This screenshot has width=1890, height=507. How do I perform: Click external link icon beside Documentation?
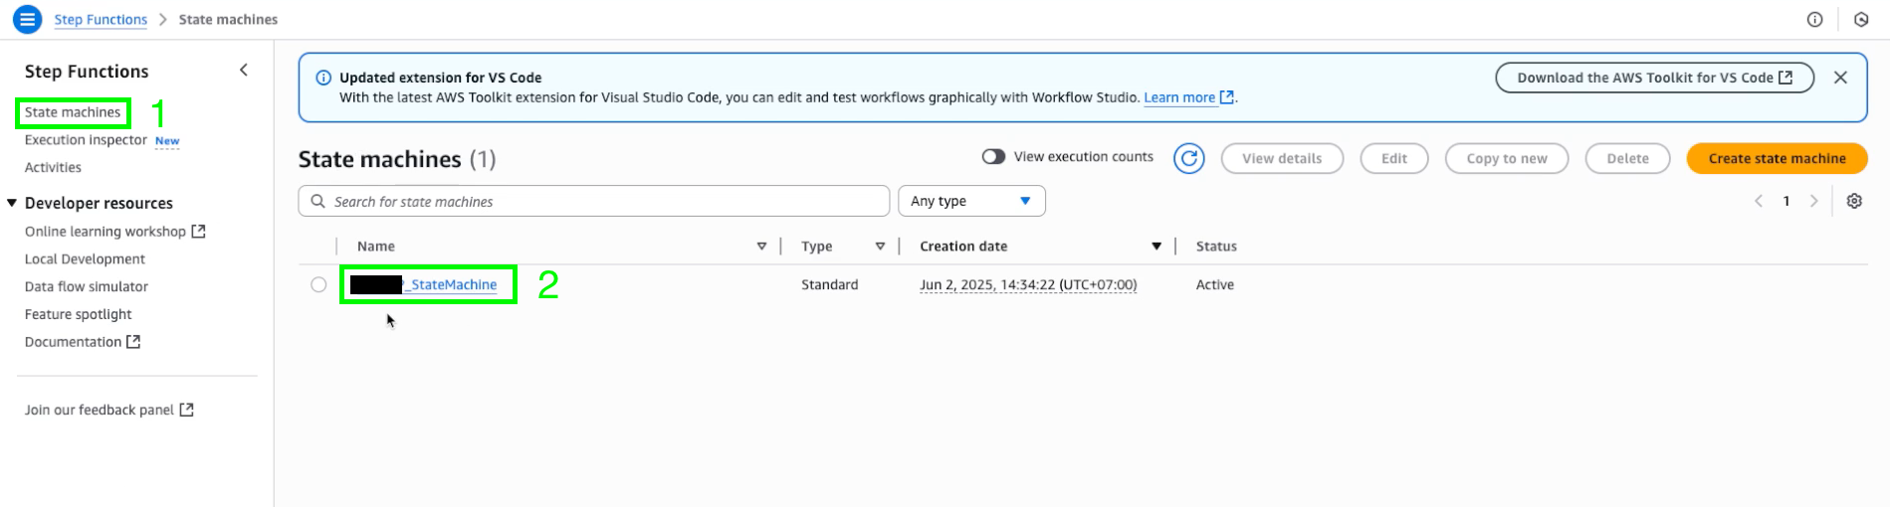click(133, 342)
